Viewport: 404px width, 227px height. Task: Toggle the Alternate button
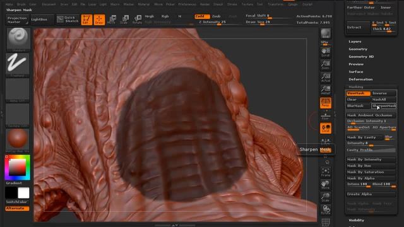pos(17,209)
